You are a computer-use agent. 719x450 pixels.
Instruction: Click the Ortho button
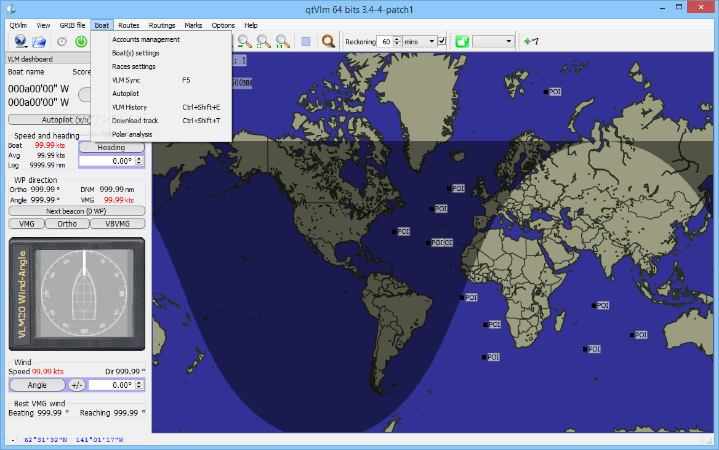pos(67,224)
